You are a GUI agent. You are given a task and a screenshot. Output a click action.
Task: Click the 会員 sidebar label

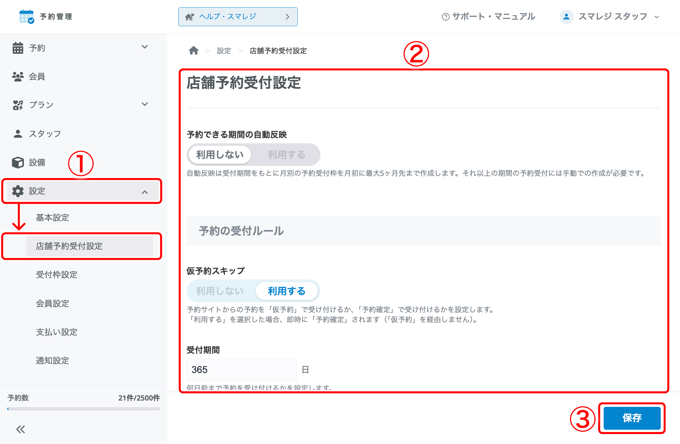[37, 76]
